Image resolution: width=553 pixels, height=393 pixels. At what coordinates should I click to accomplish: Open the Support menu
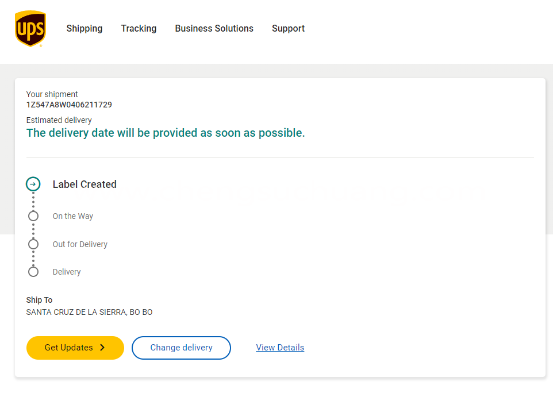click(x=288, y=29)
